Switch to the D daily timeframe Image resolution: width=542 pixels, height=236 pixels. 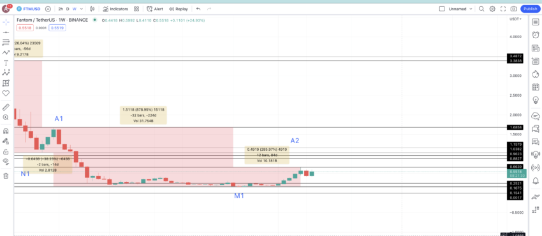click(68, 9)
